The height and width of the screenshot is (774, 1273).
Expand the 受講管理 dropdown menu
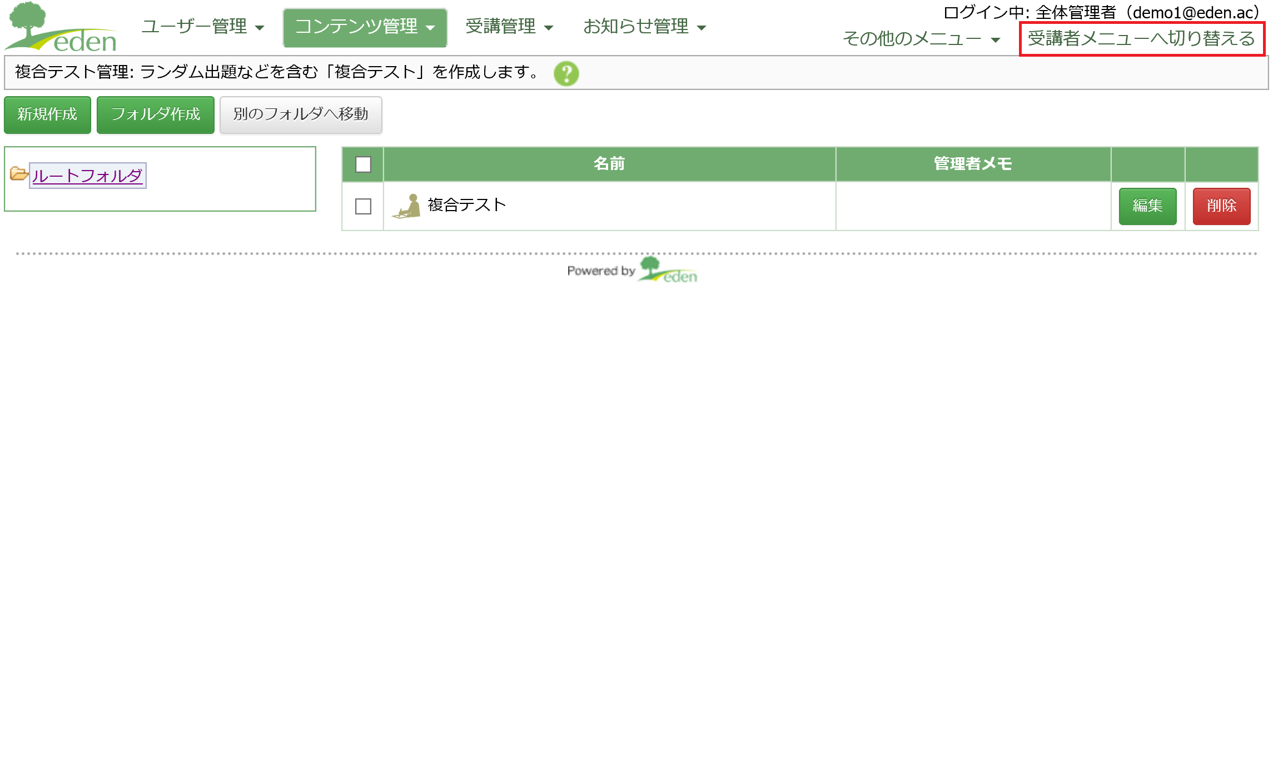pos(509,27)
